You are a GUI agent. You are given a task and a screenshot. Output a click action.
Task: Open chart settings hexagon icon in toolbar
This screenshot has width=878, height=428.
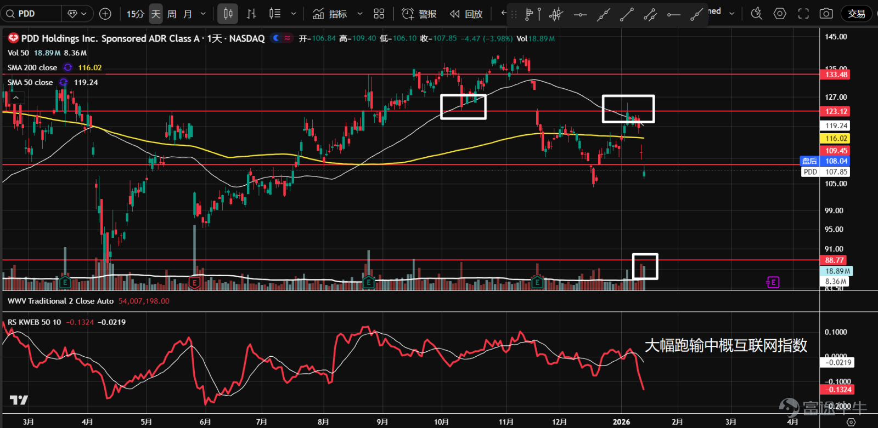point(780,14)
